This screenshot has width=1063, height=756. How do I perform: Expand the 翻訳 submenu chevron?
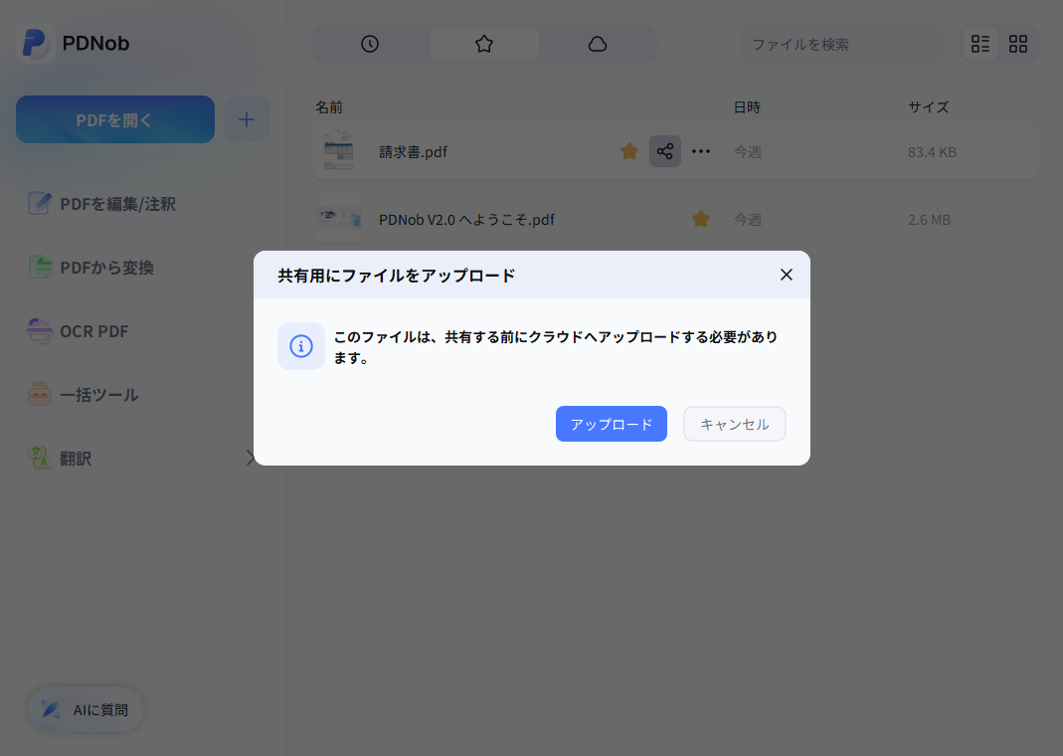pos(251,459)
